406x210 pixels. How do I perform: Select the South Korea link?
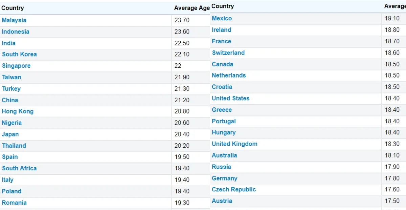click(19, 55)
